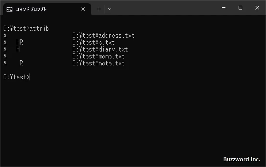Click the R attribute flag beside note.txt
The height and width of the screenshot is (167, 266).
22,63
